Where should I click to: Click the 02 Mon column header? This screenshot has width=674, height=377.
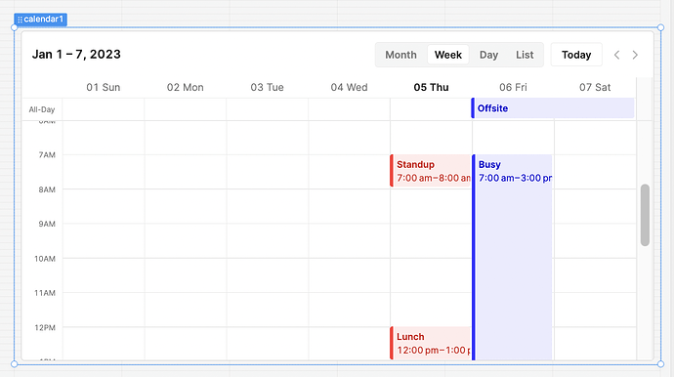(185, 87)
